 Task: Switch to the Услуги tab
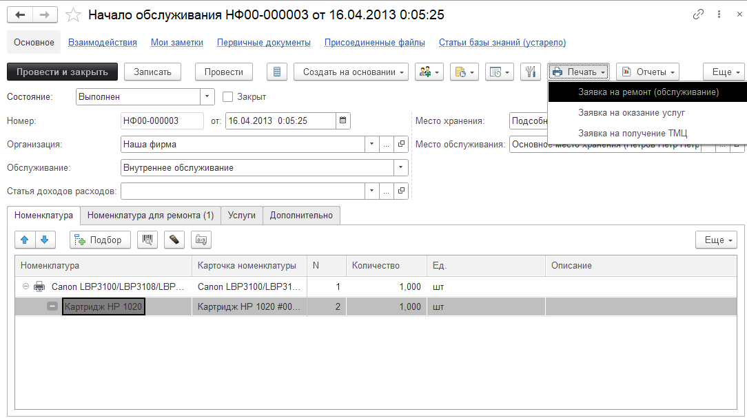(x=241, y=216)
